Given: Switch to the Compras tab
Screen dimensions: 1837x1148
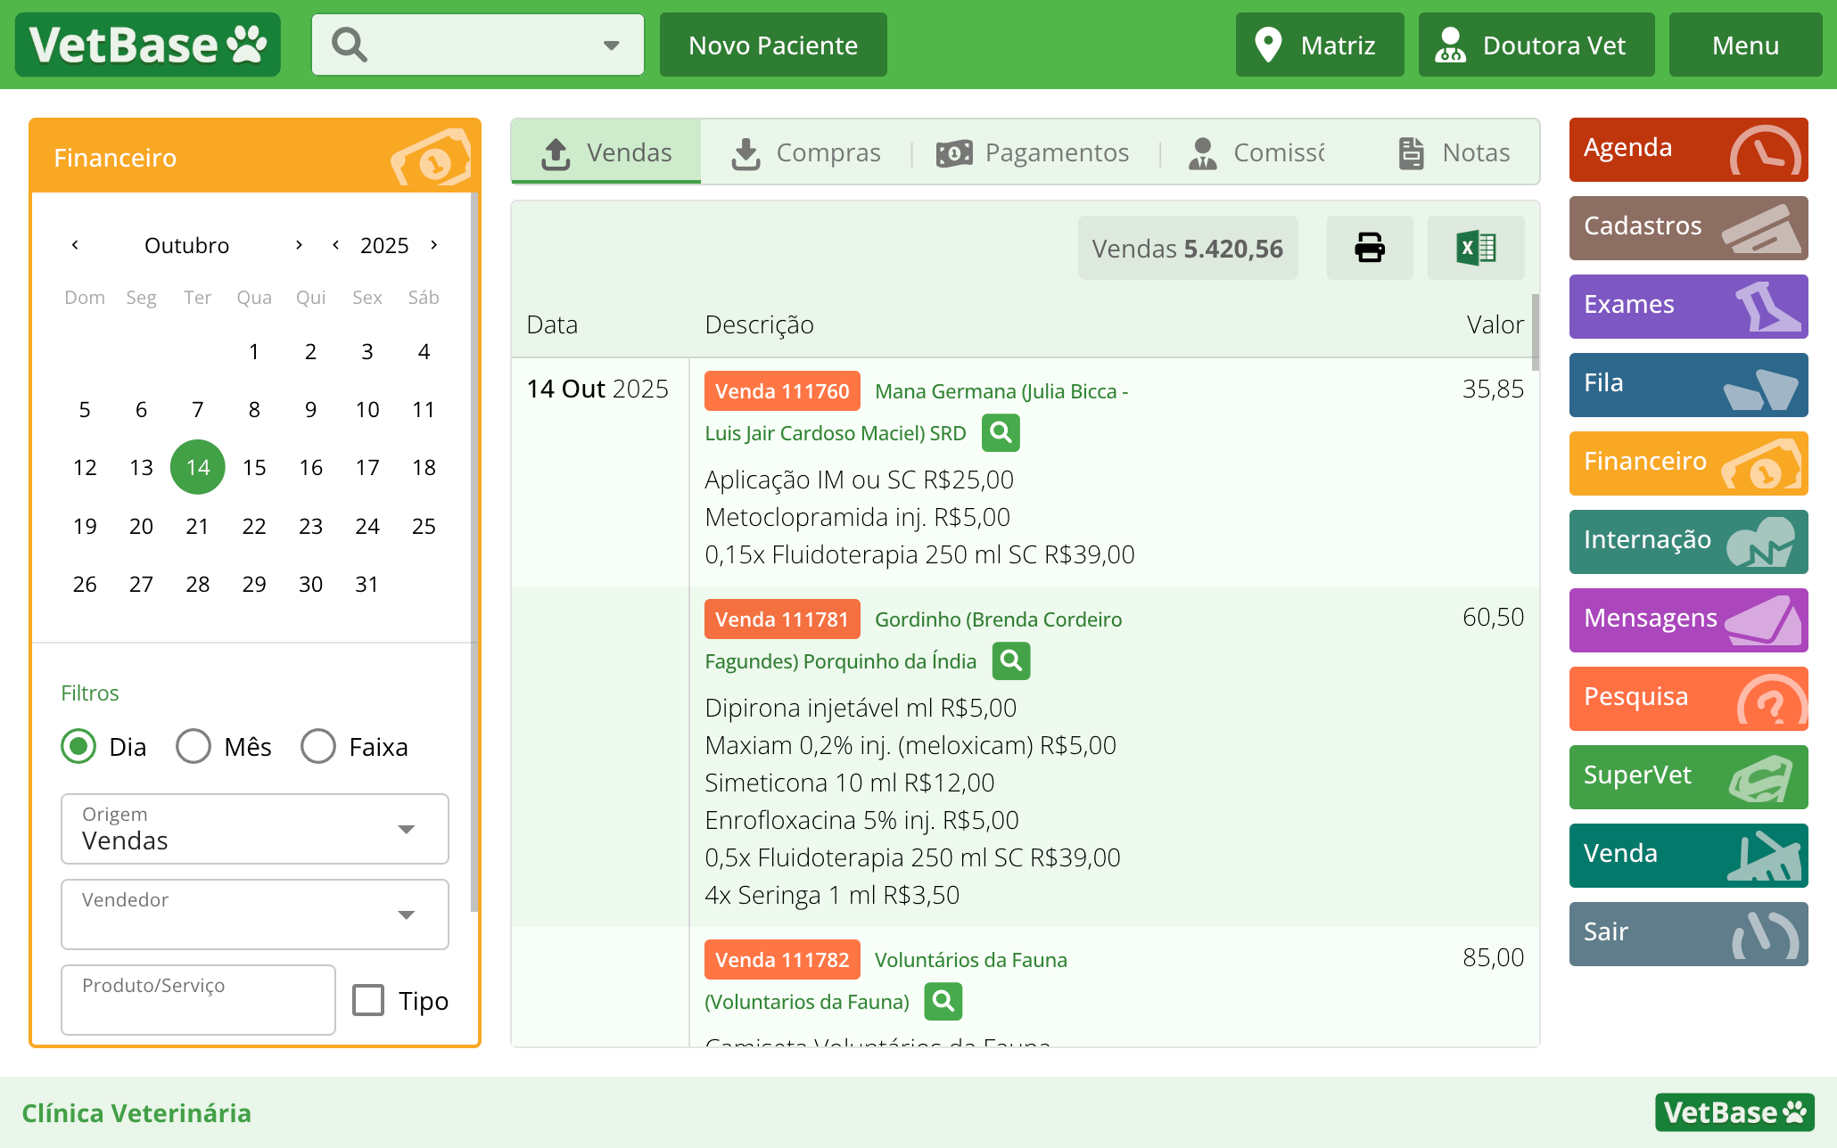Looking at the screenshot, I should click(805, 152).
